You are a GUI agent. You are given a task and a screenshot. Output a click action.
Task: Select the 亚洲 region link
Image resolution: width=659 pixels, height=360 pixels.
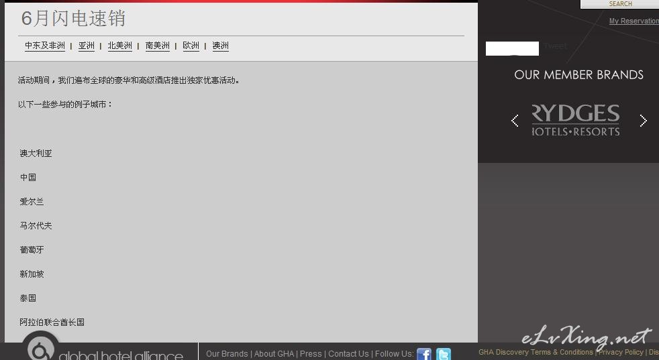click(x=87, y=46)
